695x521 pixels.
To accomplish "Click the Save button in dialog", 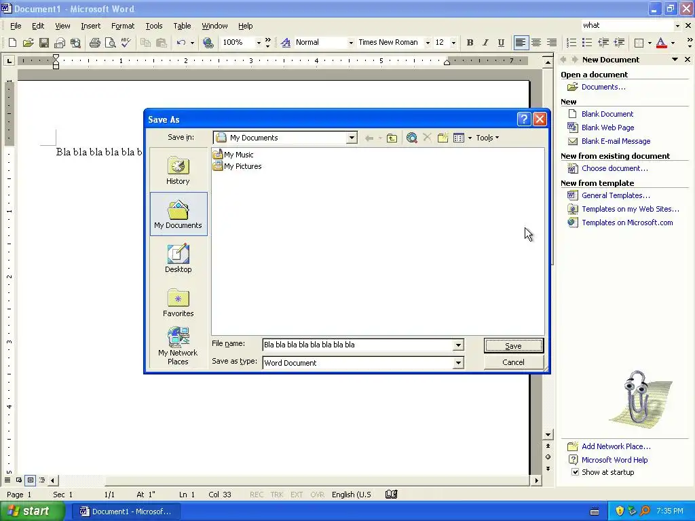I will [x=513, y=345].
